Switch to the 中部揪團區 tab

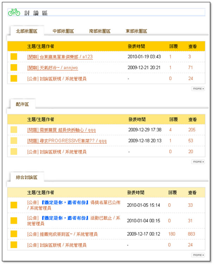pyautogui.click(x=63, y=31)
